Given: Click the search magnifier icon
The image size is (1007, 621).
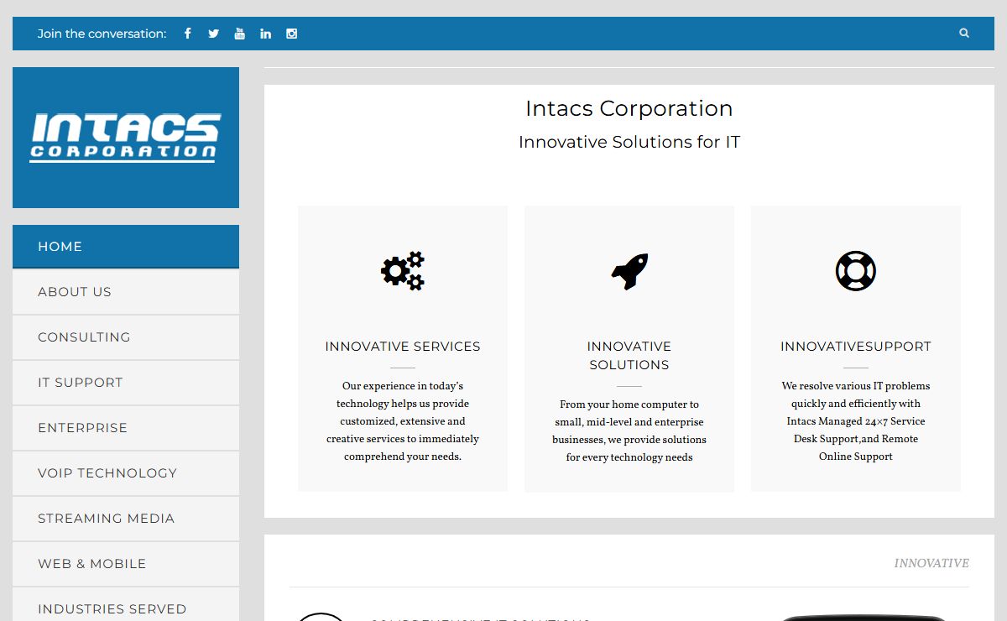Looking at the screenshot, I should (964, 34).
